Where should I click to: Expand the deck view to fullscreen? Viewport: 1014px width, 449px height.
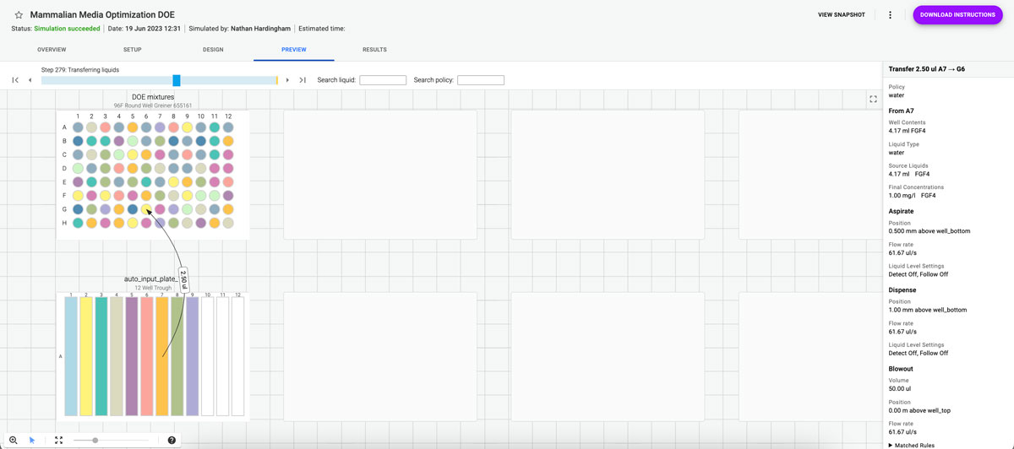pos(873,99)
